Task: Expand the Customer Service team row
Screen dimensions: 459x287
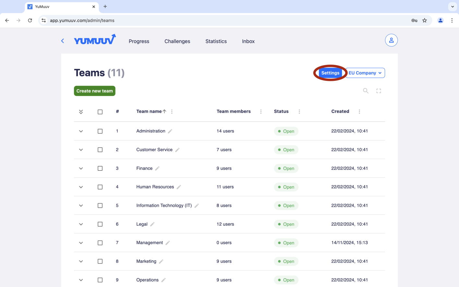Action: (81, 150)
